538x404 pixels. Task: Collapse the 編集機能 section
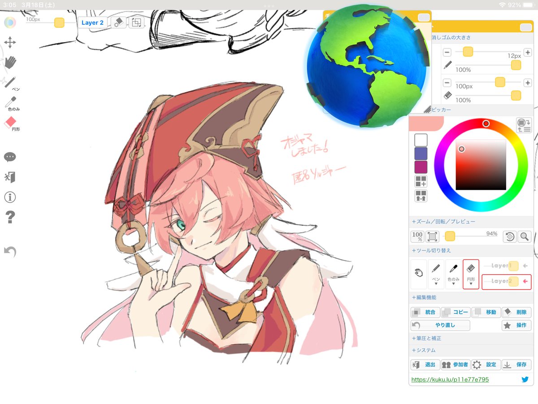click(424, 297)
